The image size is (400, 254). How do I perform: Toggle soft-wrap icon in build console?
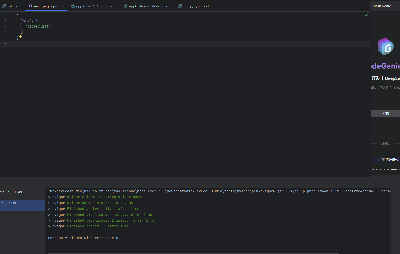(397, 193)
